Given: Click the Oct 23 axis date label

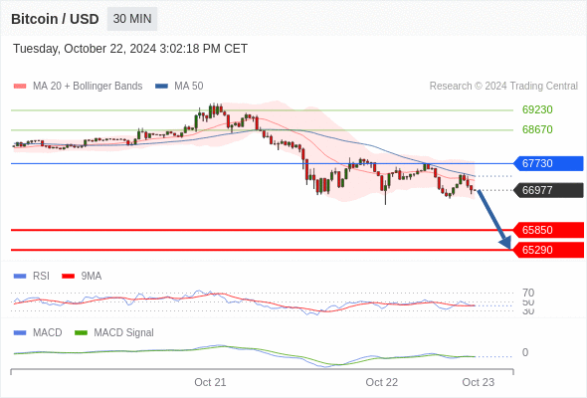Looking at the screenshot, I should [479, 382].
